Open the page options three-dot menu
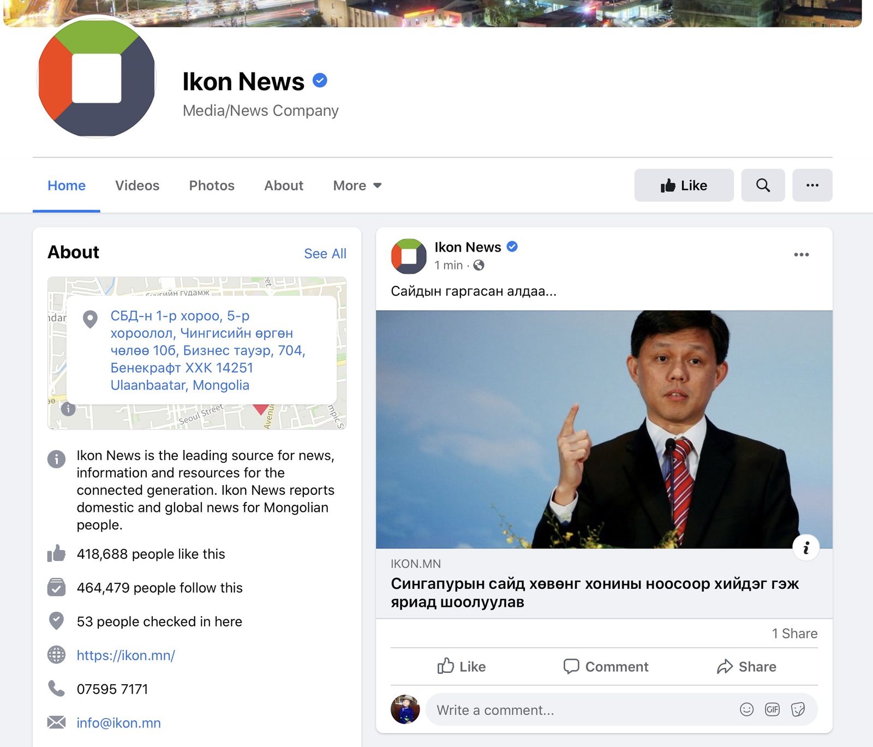Screen dimensions: 873x747 [812, 186]
